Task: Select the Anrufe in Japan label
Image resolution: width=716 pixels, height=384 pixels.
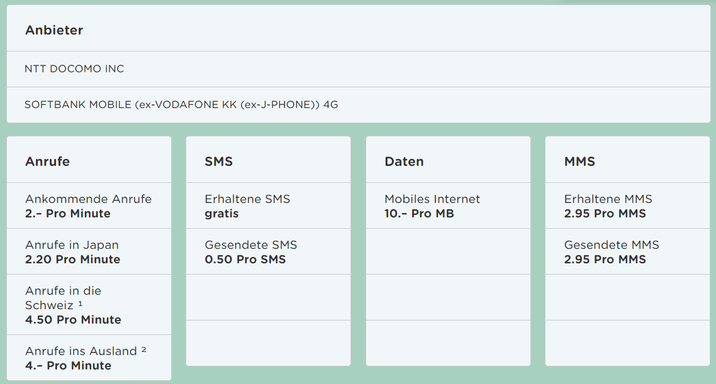Action: coord(72,245)
